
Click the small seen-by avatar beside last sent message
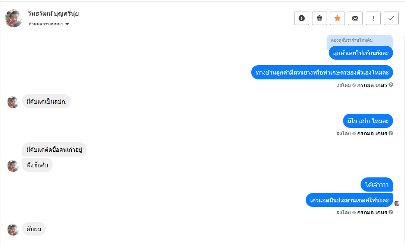(397, 203)
